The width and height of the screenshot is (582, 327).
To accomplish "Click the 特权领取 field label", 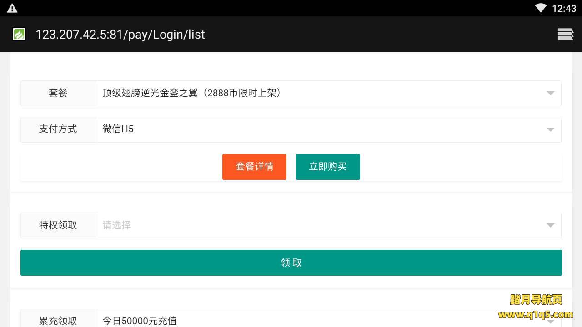I will tap(58, 225).
